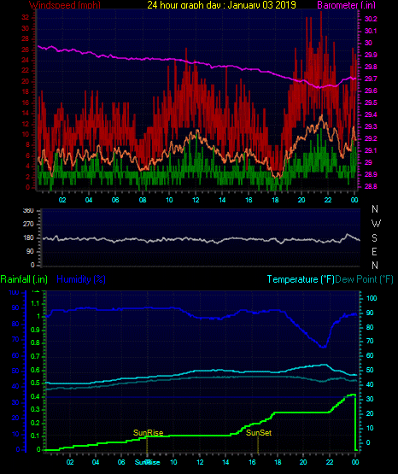Click compass letter W beside direction chart
Screen dimensions: 398x474
point(376,224)
